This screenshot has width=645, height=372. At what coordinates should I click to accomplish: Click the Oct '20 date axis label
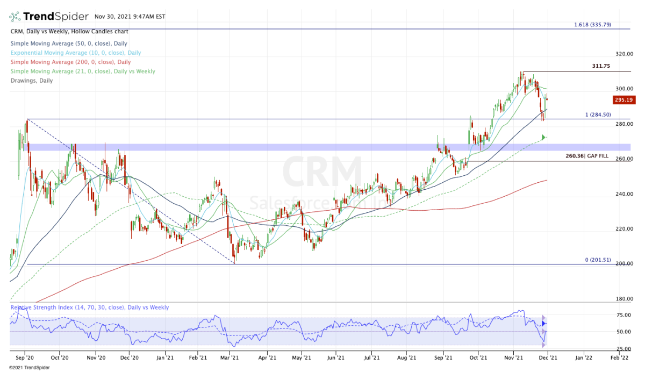59,356
